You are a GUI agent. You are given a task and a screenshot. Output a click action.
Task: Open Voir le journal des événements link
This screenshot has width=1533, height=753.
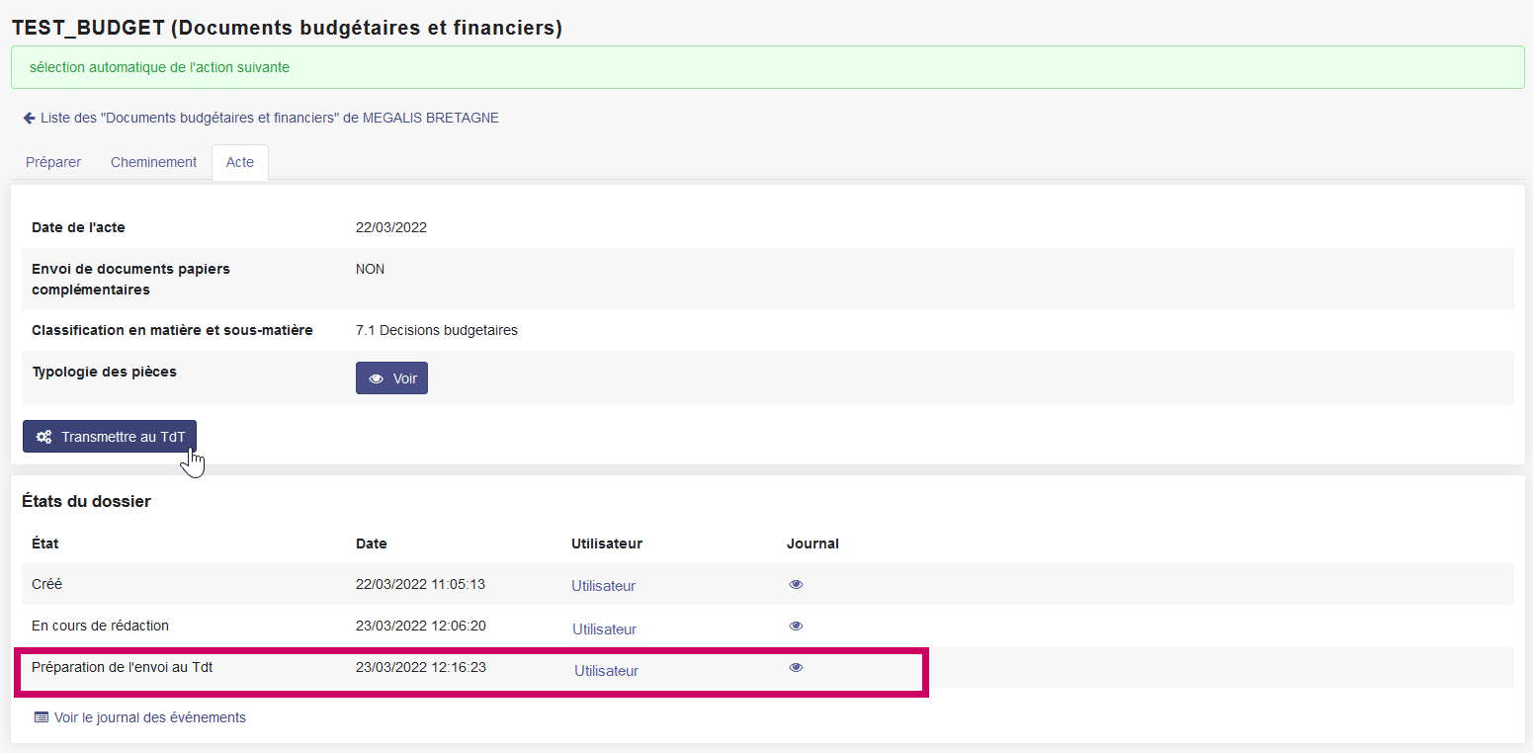click(x=149, y=717)
